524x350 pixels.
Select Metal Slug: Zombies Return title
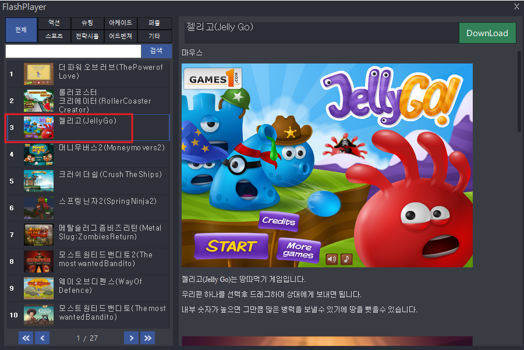[x=110, y=232]
